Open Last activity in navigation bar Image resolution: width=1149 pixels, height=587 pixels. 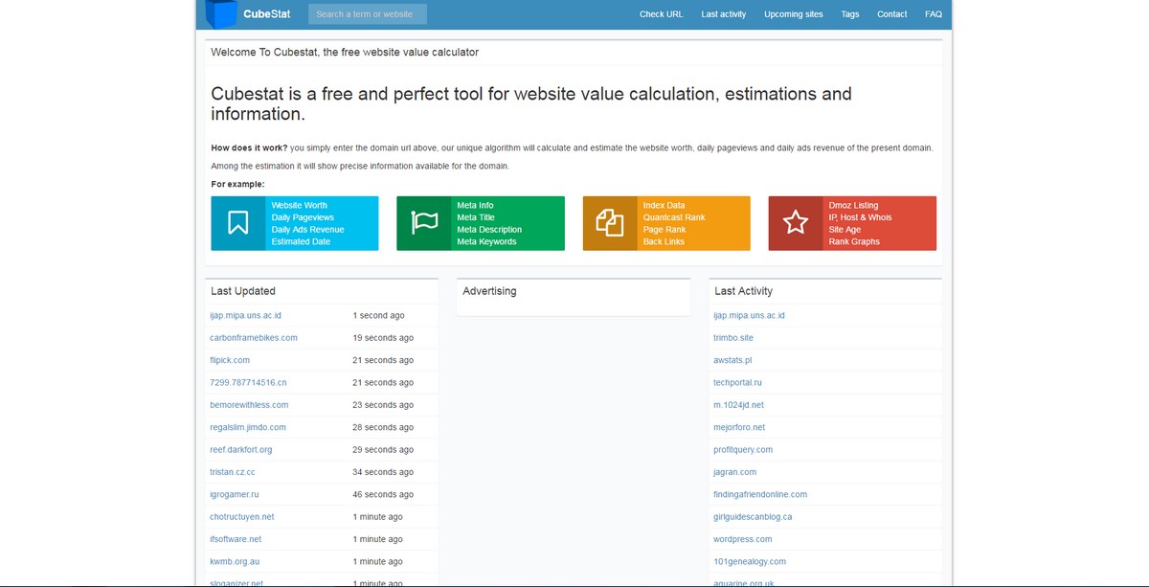724,14
